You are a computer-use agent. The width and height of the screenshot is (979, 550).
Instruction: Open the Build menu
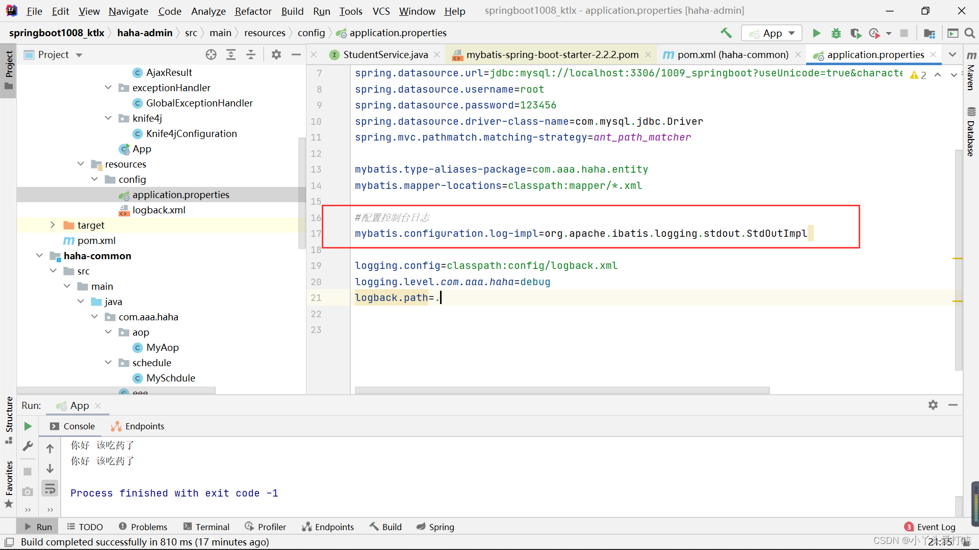[292, 10]
